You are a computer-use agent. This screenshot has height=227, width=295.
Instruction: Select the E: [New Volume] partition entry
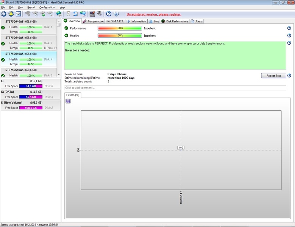(30, 105)
